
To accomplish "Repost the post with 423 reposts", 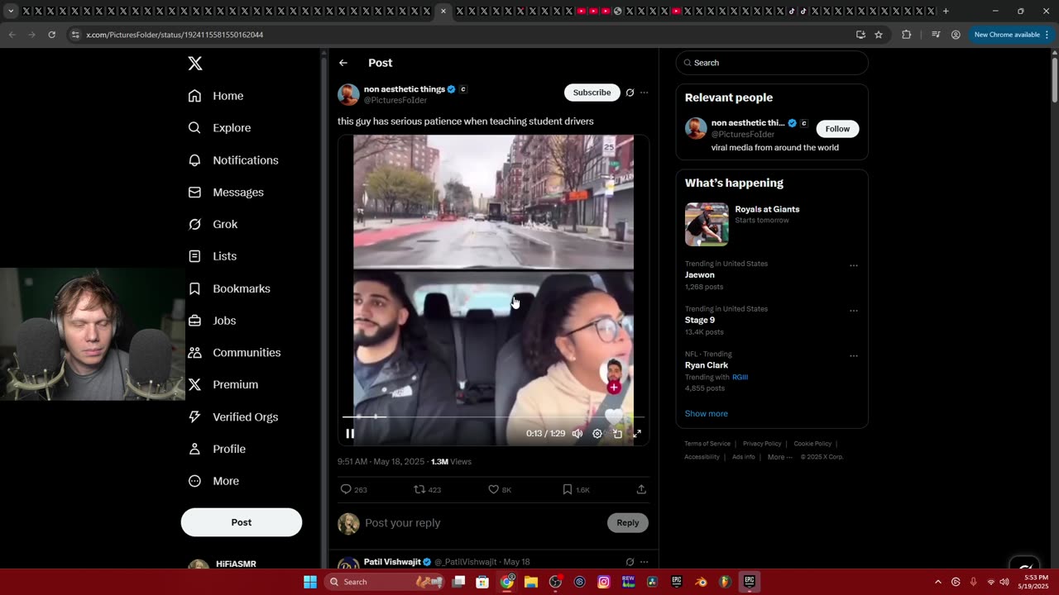I will (428, 489).
